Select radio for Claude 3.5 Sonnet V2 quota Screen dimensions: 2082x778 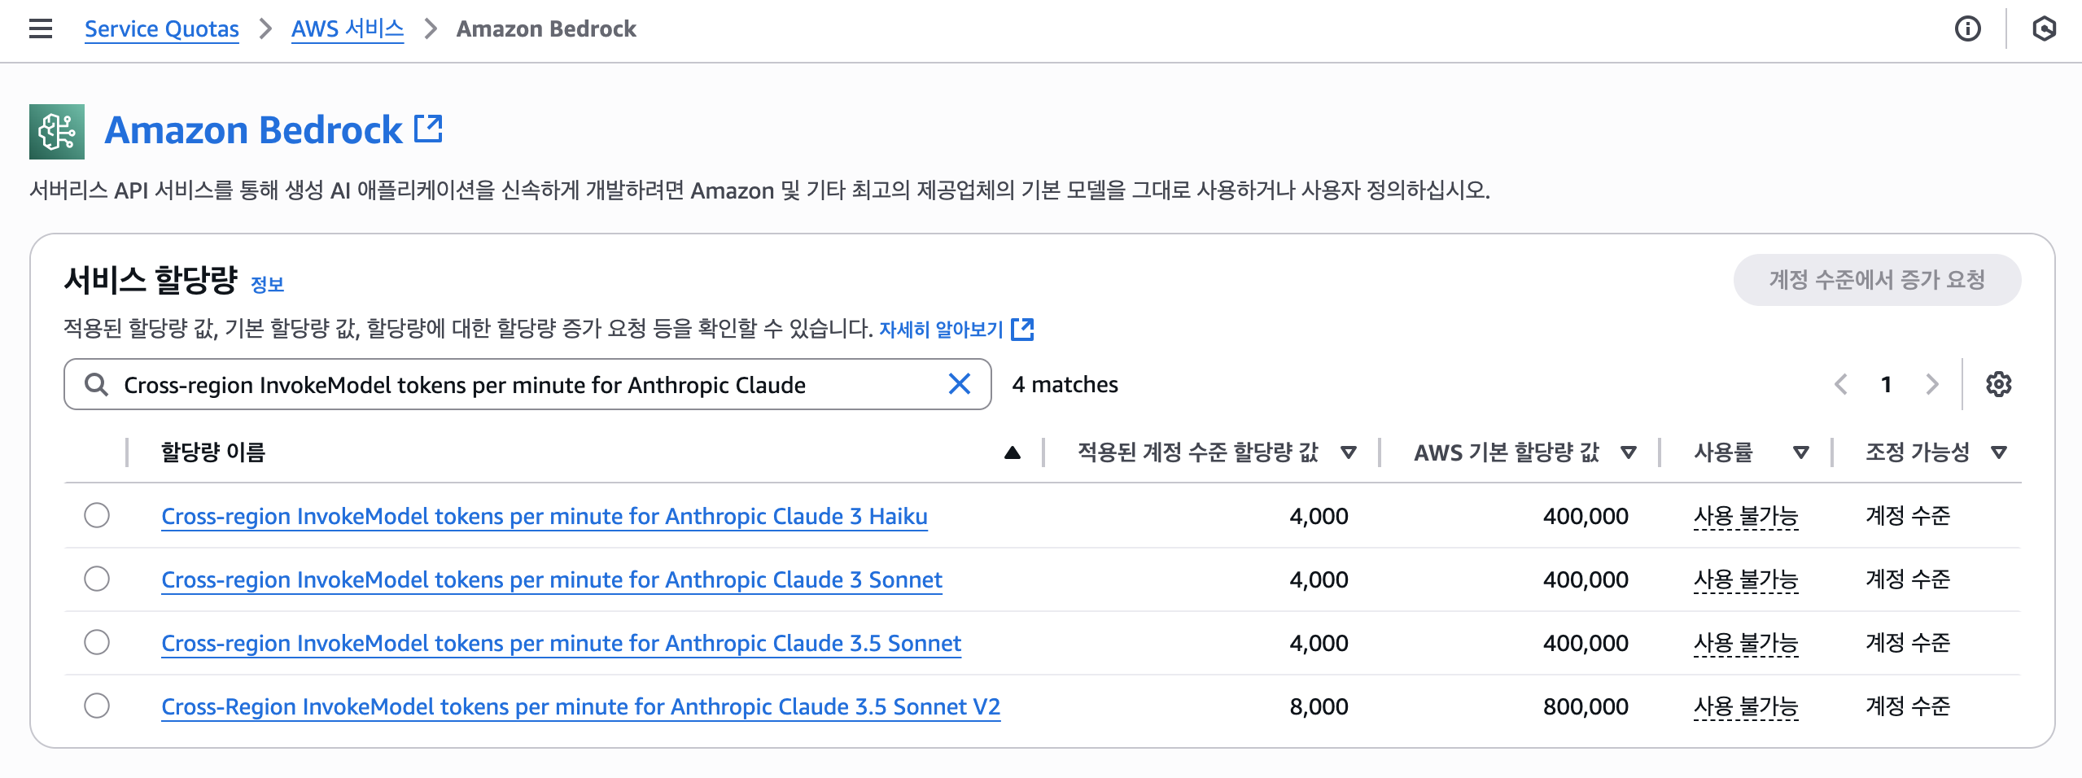click(x=97, y=706)
